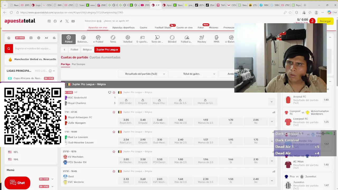Open the Instagram social icon
Viewport: 338px width, 190px height.
click(49, 21)
